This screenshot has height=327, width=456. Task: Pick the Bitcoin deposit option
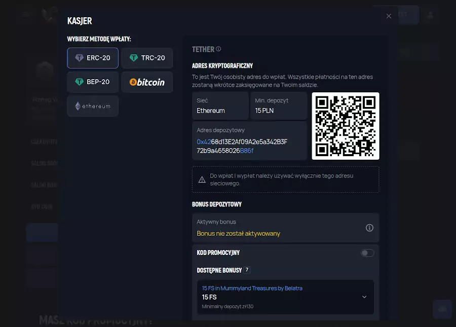tap(147, 82)
